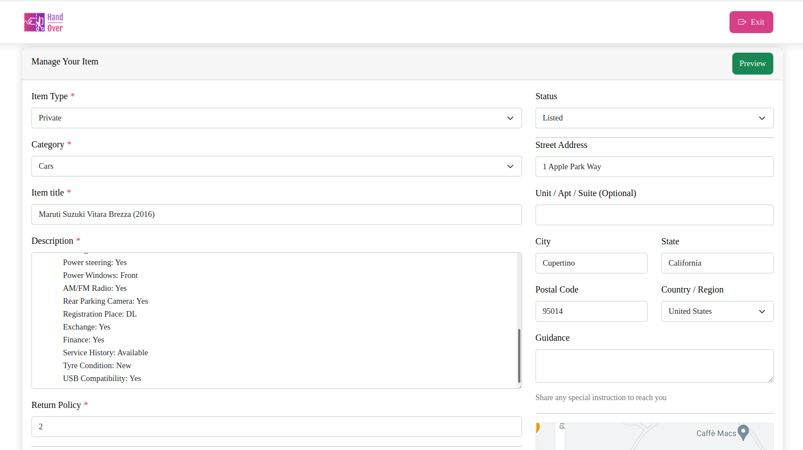Click the Postal Code field showing 95014
Image resolution: width=803 pixels, height=450 pixels.
pyautogui.click(x=591, y=311)
